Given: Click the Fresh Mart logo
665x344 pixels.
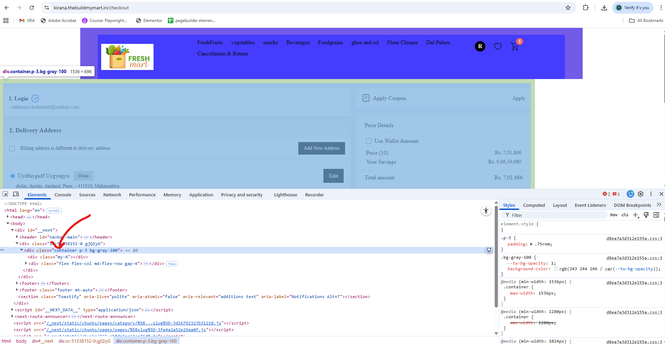Looking at the screenshot, I should coord(127,57).
